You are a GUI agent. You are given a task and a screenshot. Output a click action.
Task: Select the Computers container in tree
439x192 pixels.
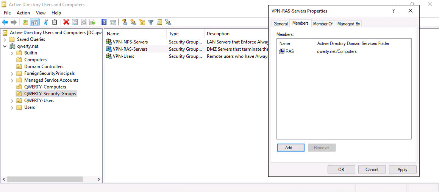(x=35, y=60)
